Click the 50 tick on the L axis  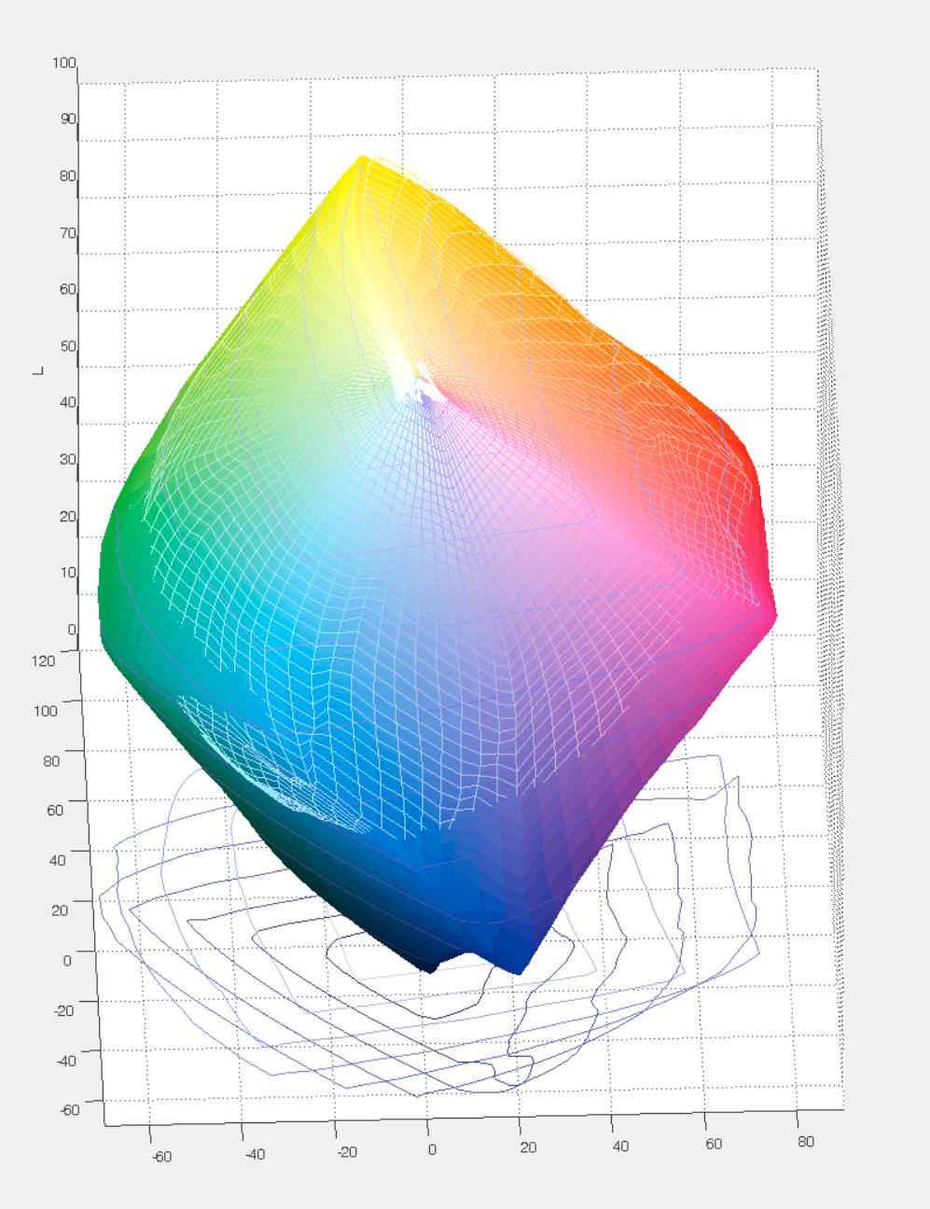point(66,346)
